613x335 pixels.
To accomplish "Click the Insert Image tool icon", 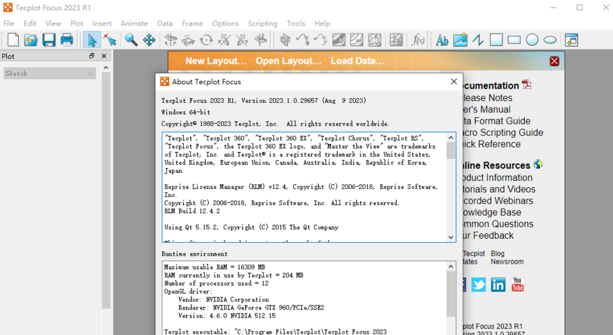I will 460,40.
